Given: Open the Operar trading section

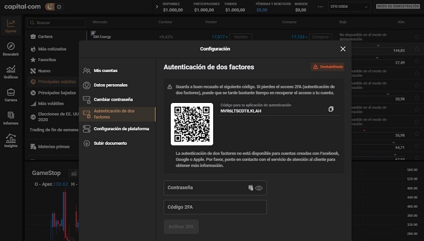Looking at the screenshot, I should (x=11, y=26).
